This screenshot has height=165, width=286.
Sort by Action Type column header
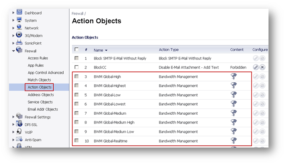(169, 50)
